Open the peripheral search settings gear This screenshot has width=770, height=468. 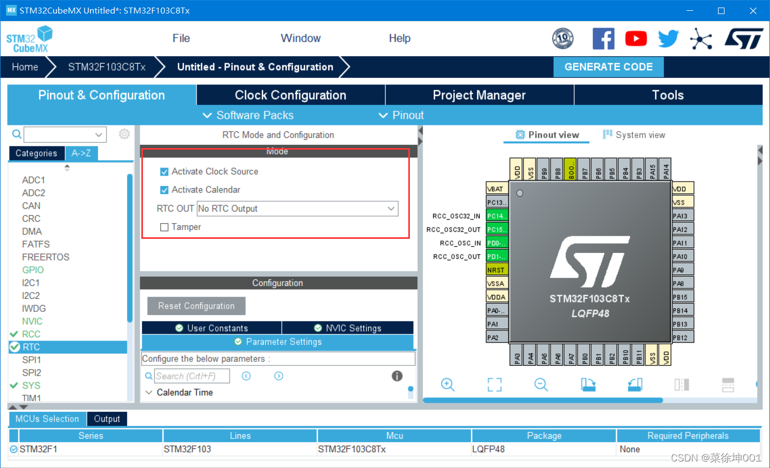(x=125, y=134)
